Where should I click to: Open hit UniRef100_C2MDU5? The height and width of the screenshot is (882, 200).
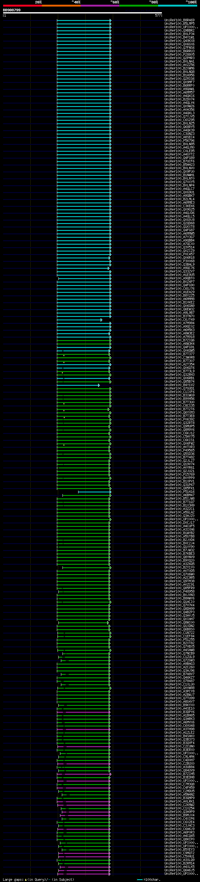point(179,791)
